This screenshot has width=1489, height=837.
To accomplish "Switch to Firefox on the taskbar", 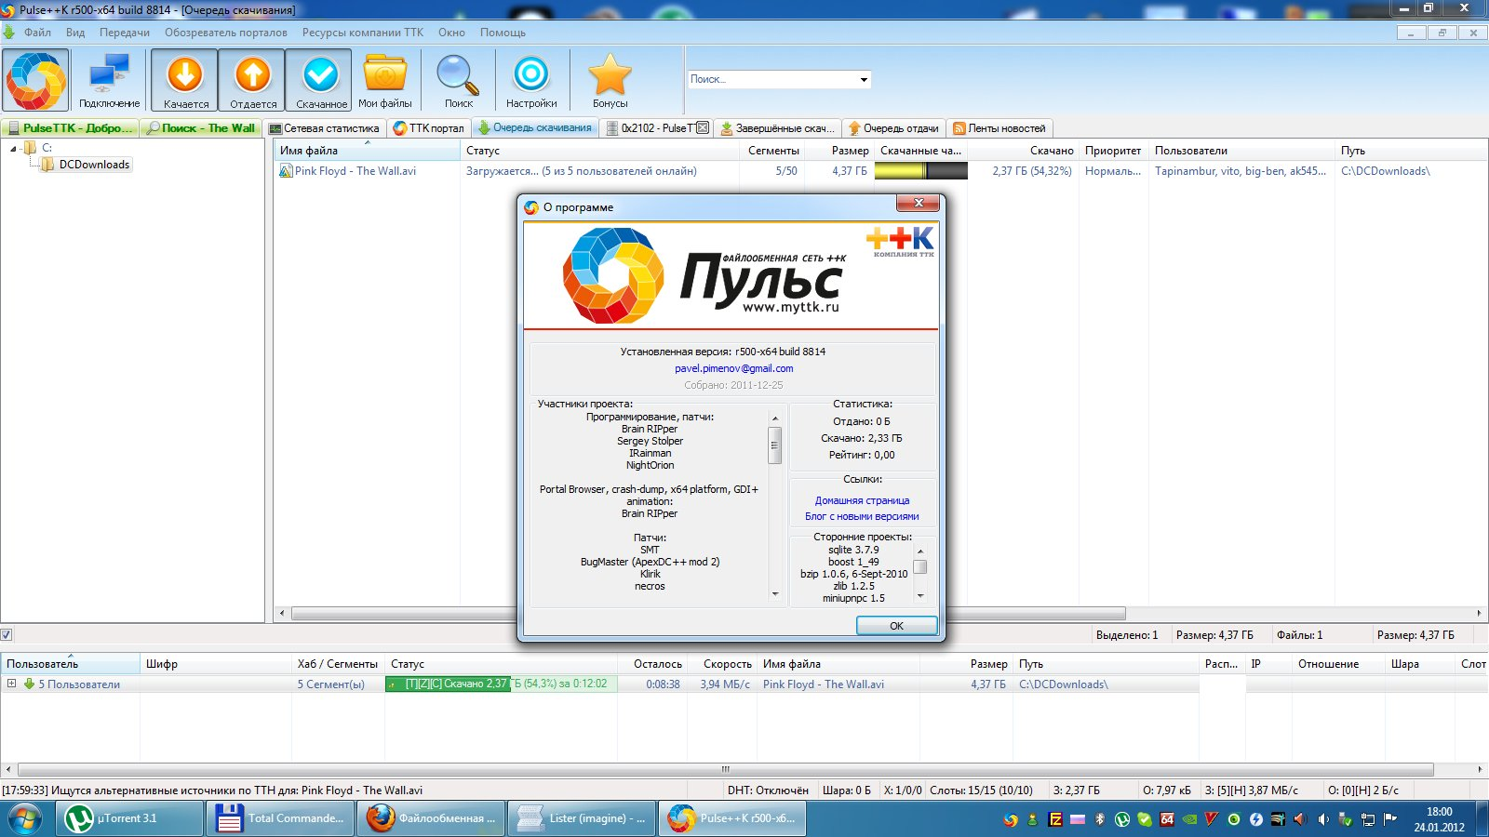I will 432,818.
